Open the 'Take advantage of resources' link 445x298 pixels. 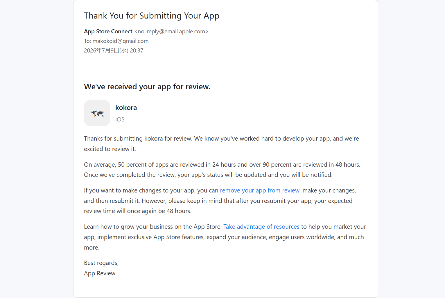coord(261,227)
